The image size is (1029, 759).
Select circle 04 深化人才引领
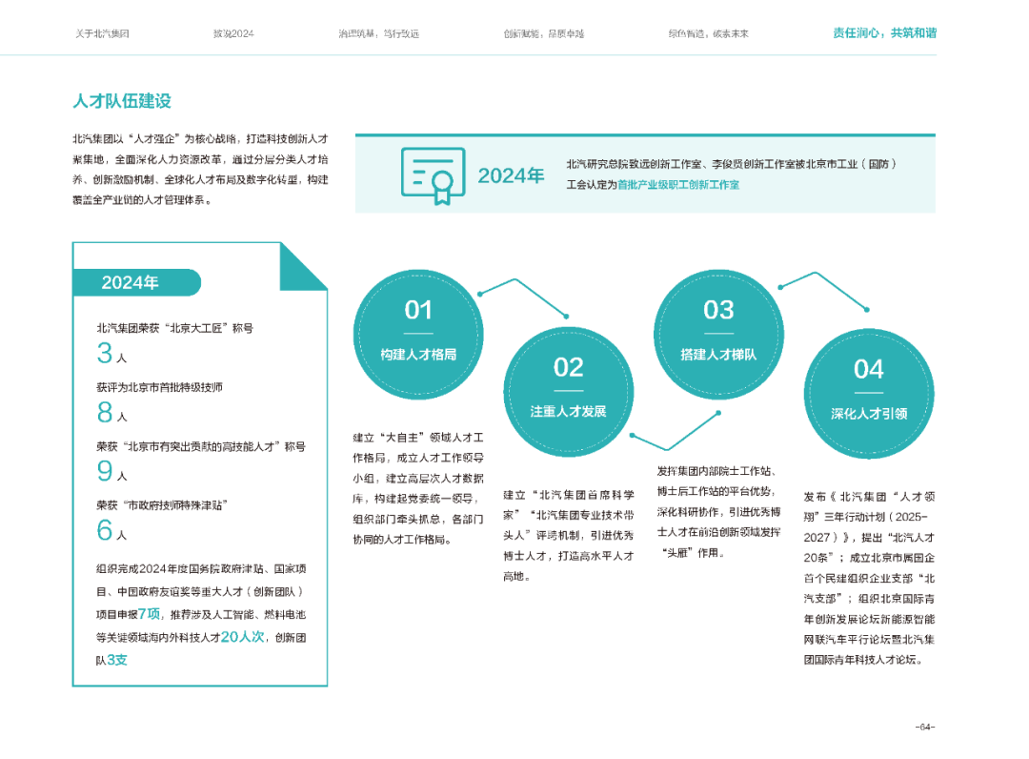[869, 394]
